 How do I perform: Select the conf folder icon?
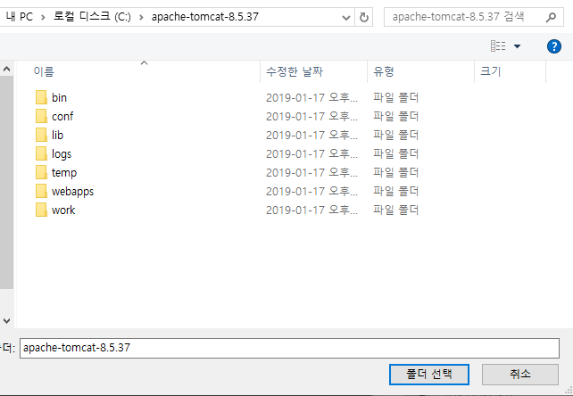coord(41,116)
